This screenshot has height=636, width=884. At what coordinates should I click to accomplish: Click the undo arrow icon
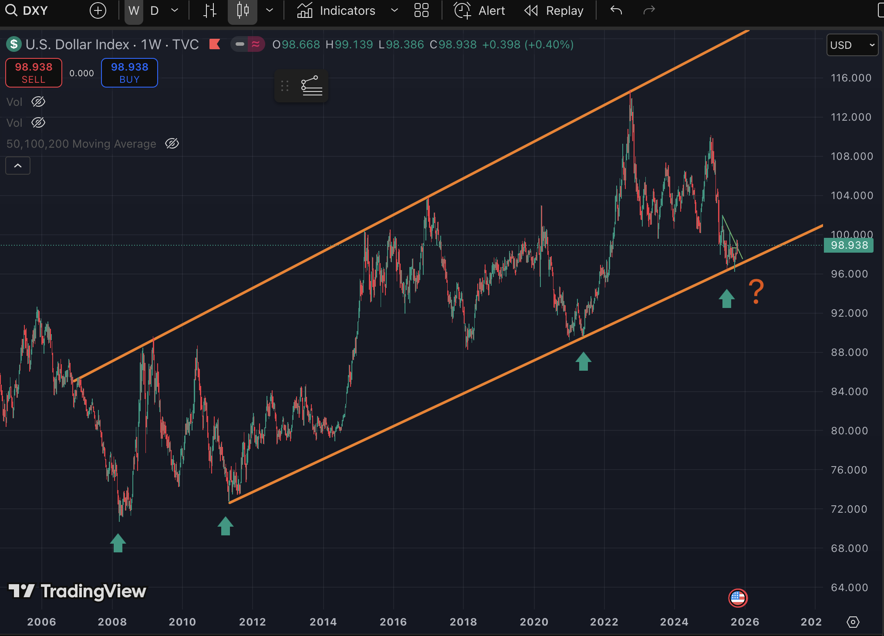616,10
